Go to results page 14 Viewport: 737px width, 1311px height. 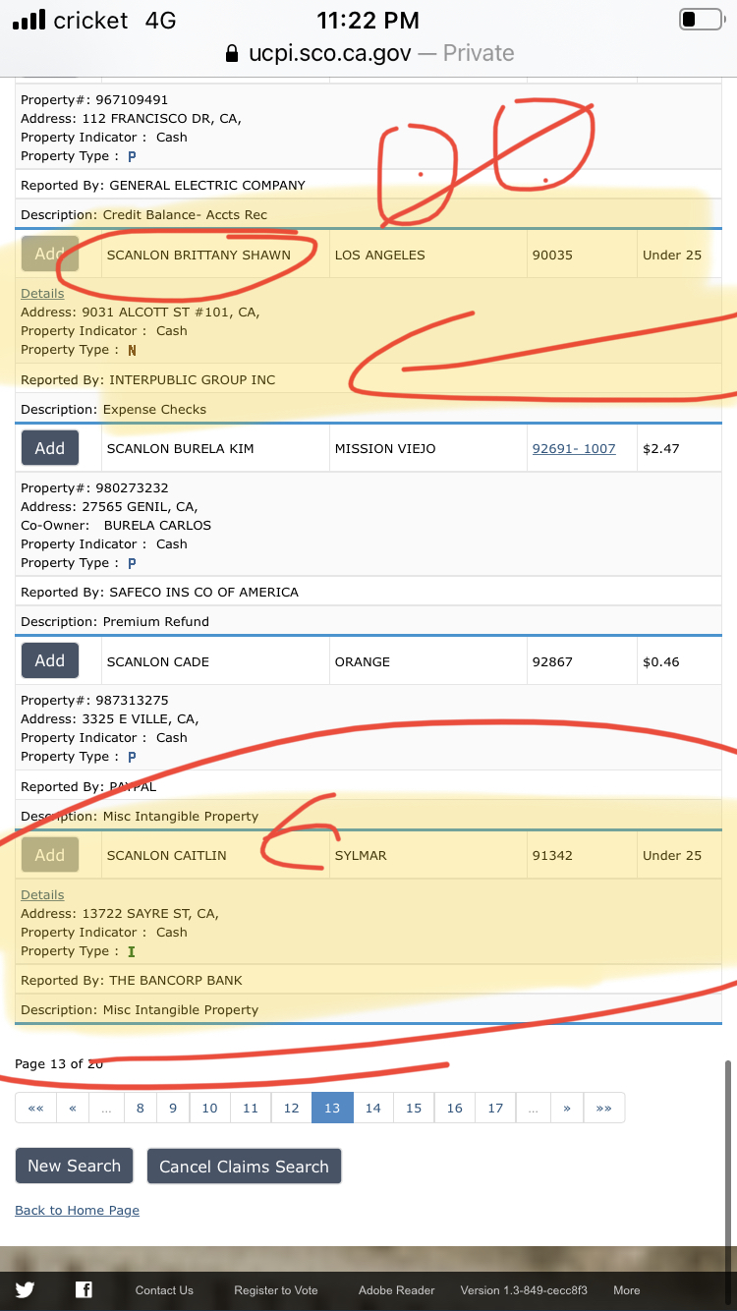[x=373, y=1108]
